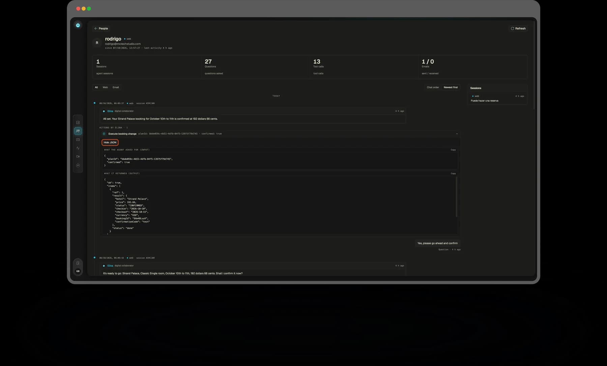Click the 06:09:16 timeline dot marker

tap(94, 257)
